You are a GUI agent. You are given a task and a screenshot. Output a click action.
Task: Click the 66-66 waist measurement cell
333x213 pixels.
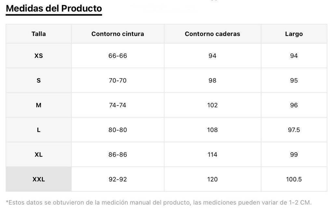tap(118, 56)
